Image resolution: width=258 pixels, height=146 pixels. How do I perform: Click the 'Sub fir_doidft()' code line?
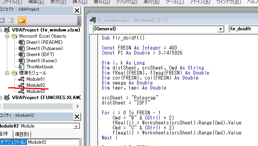(123, 38)
